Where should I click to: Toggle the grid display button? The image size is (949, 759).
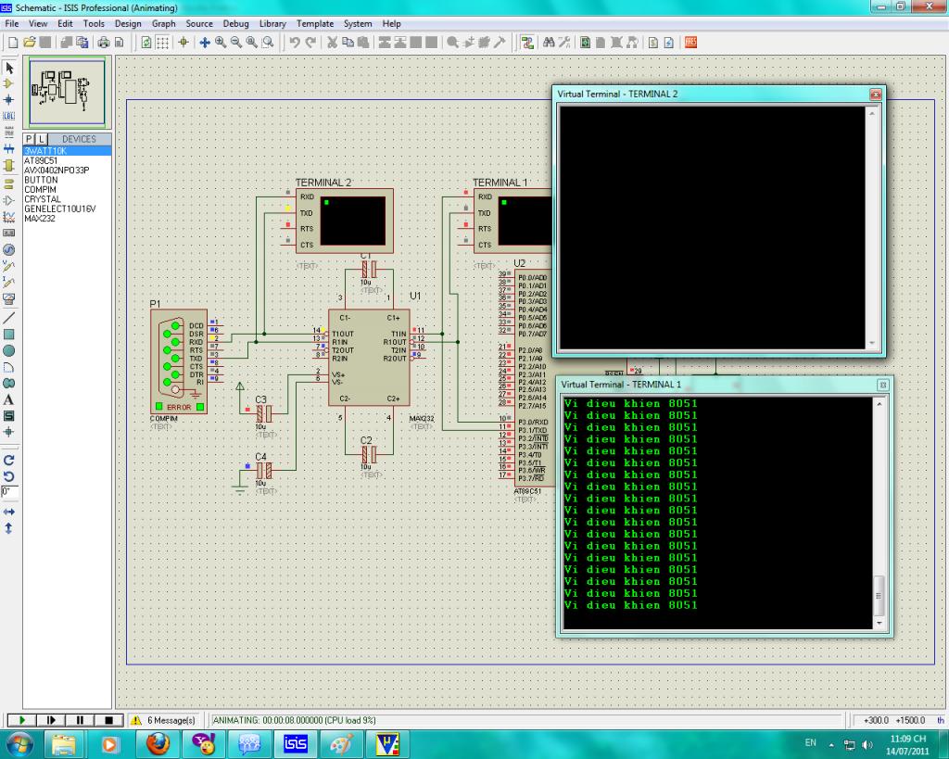coord(163,43)
